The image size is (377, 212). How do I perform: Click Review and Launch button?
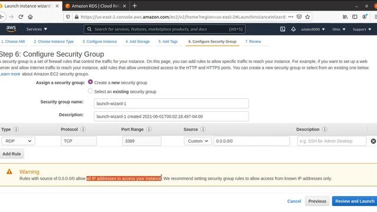tap(355, 201)
